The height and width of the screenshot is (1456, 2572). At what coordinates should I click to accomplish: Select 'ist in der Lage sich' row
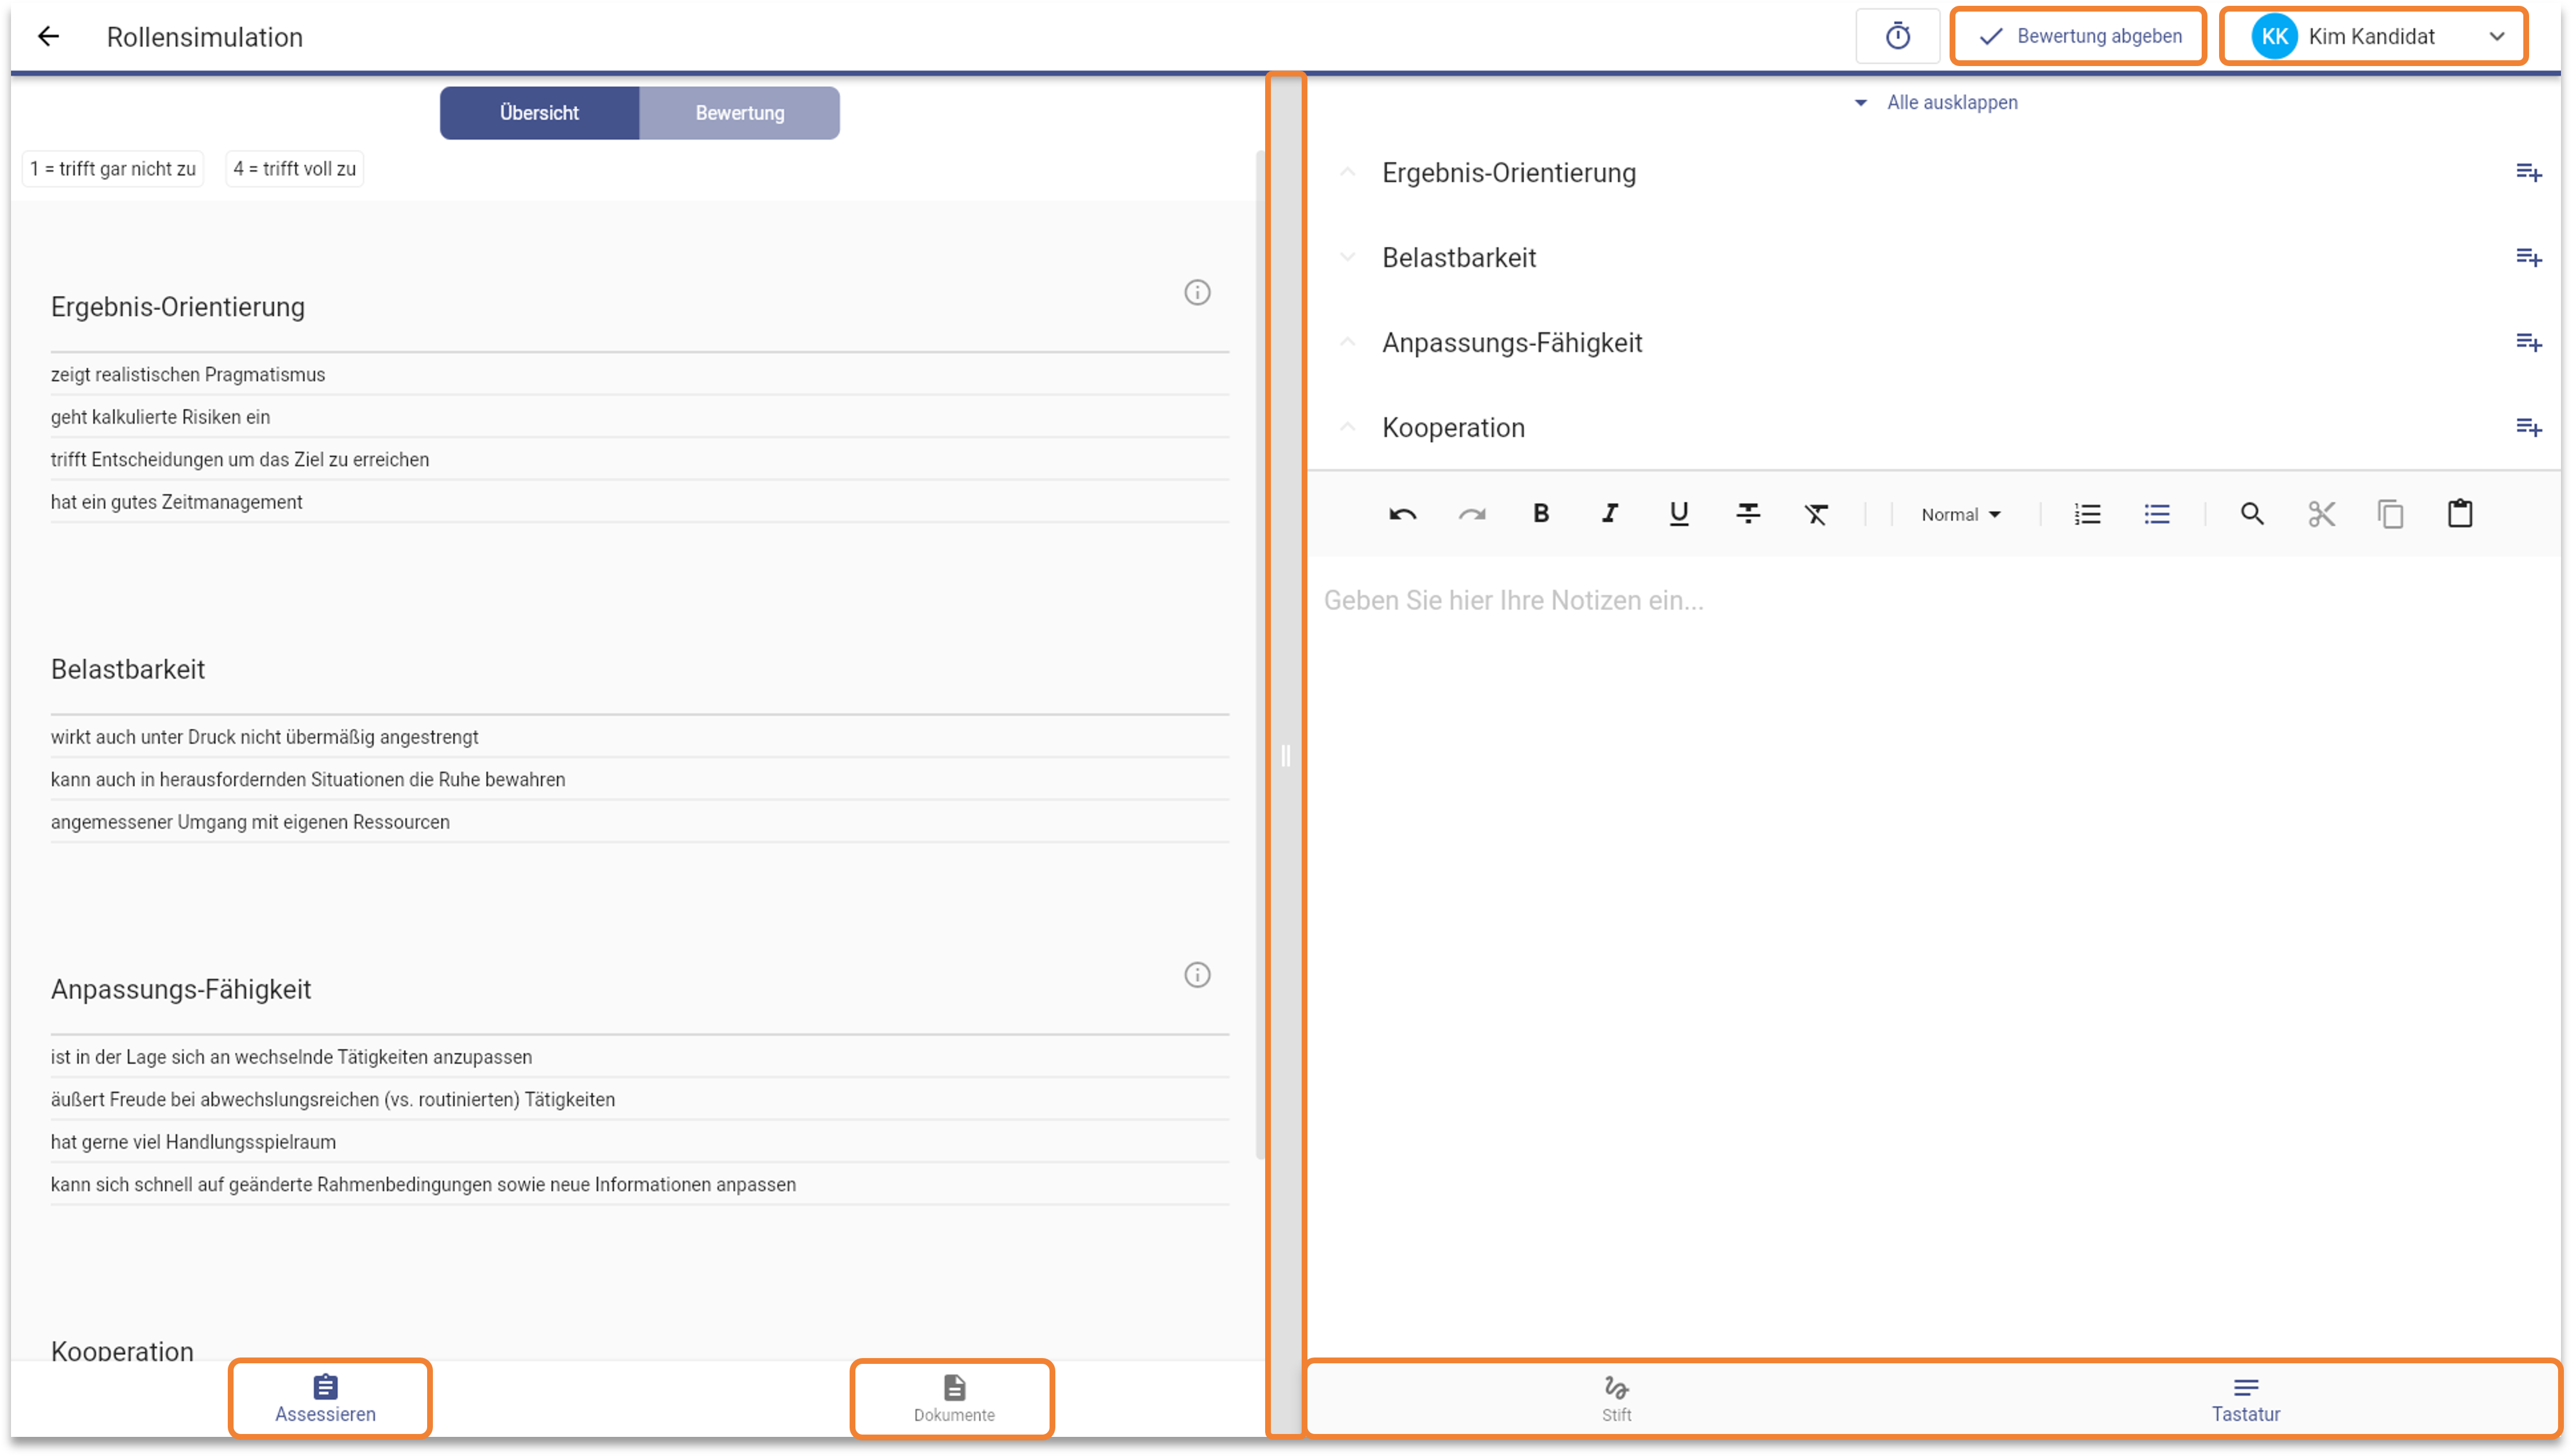639,1057
